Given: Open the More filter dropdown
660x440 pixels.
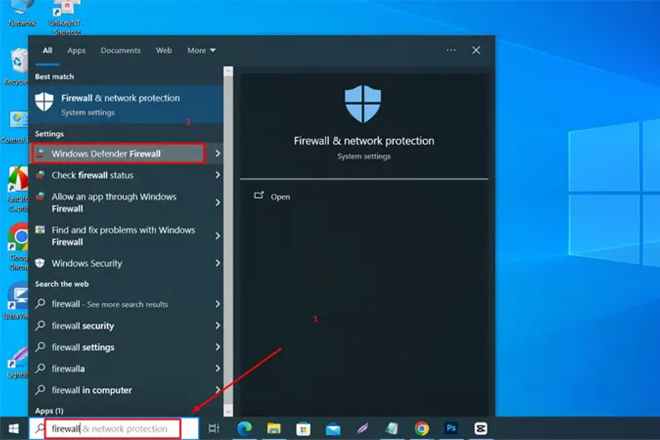Looking at the screenshot, I should [x=201, y=50].
